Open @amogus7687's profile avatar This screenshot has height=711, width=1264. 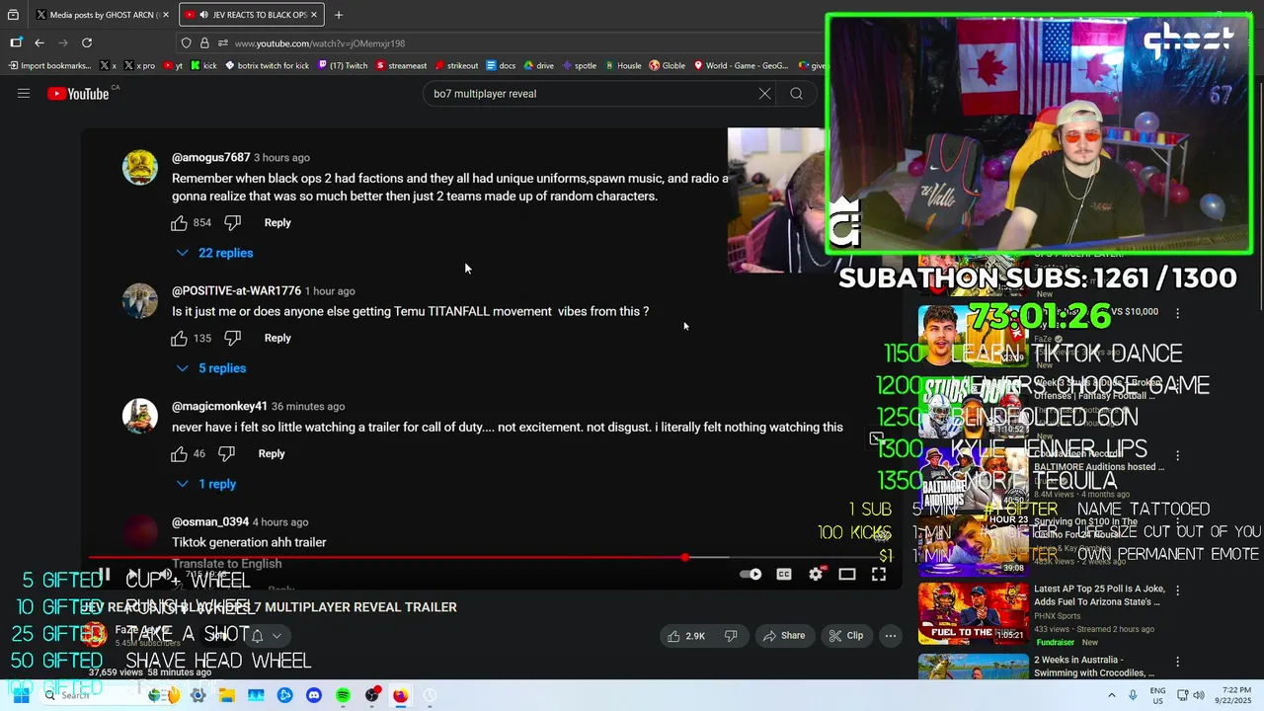[140, 168]
